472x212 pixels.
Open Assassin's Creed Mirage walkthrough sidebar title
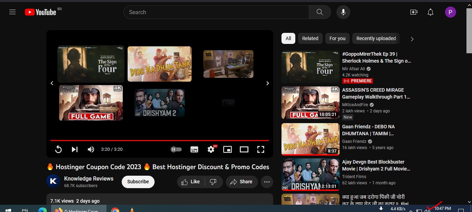376,93
